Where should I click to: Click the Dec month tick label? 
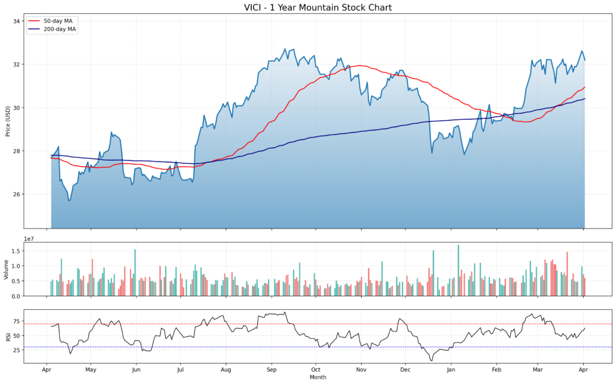405,370
